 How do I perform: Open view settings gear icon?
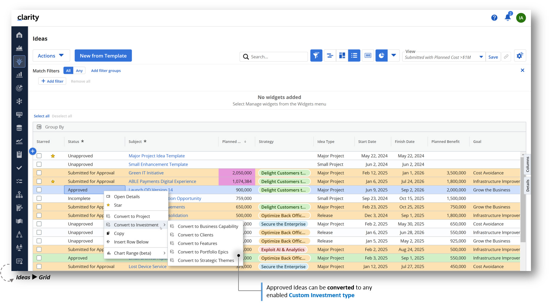point(520,56)
